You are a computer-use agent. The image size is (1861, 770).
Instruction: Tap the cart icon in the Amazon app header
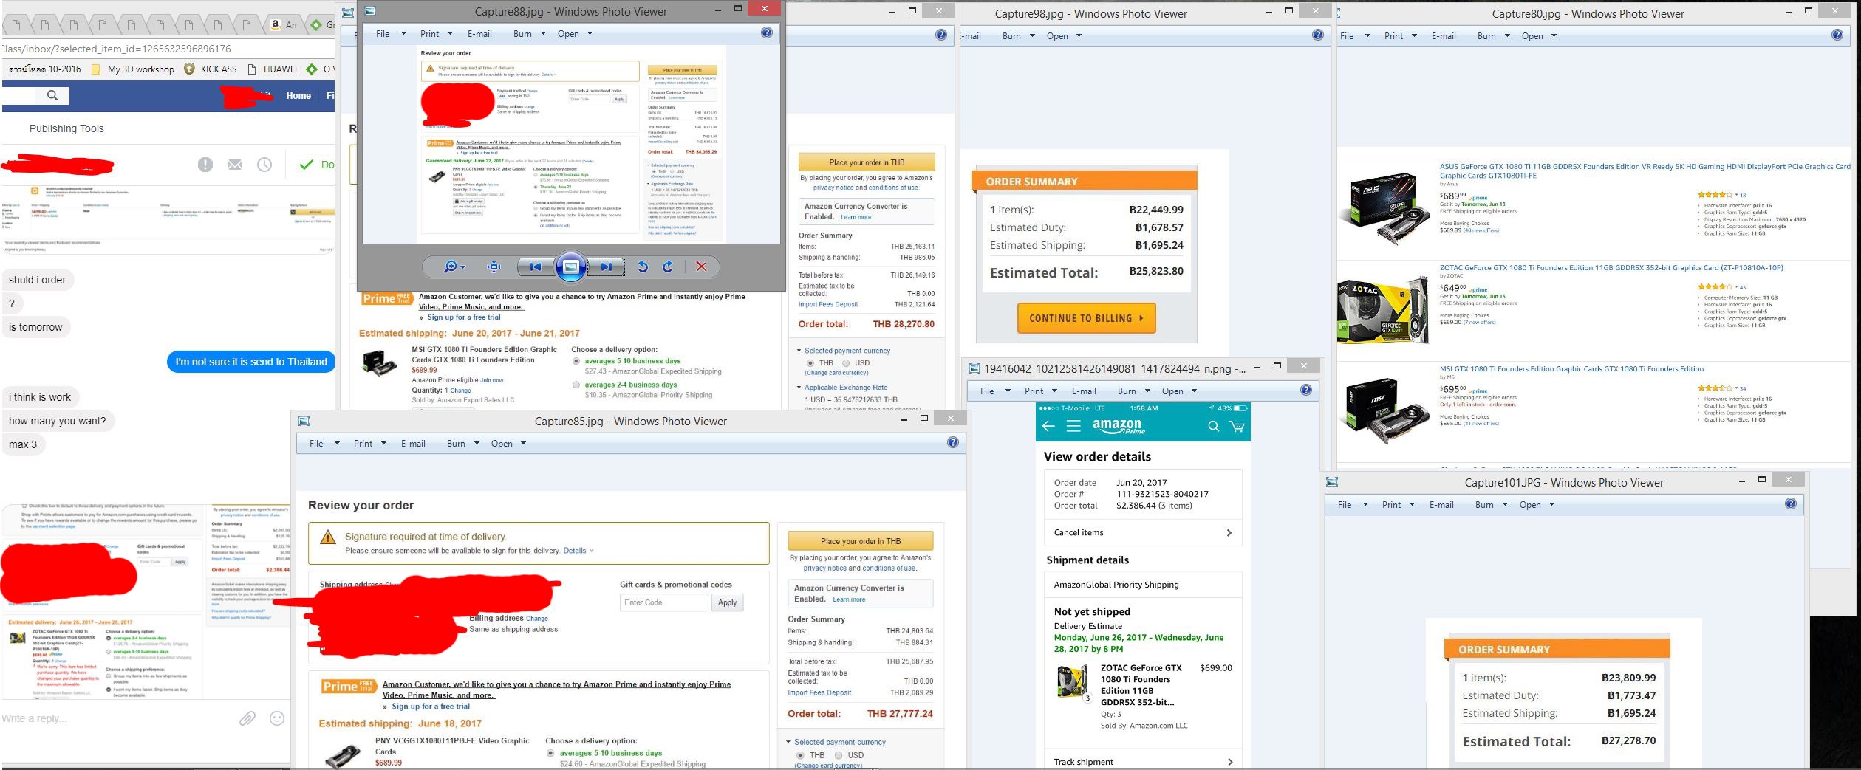[x=1236, y=426]
